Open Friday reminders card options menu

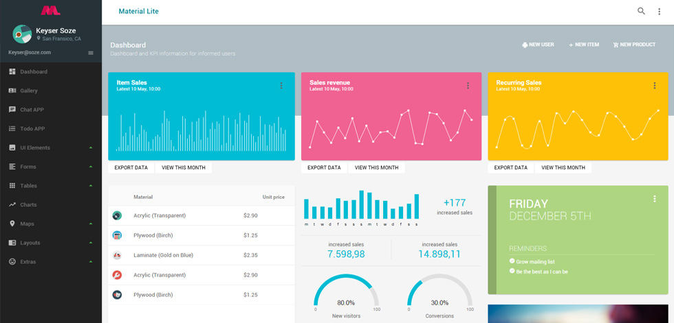click(654, 199)
